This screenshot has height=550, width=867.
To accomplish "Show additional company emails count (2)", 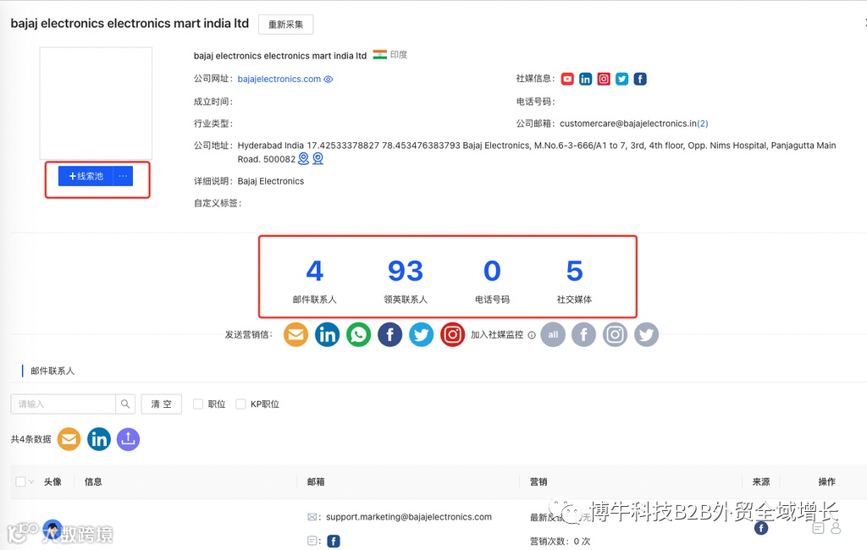I will [x=703, y=124].
